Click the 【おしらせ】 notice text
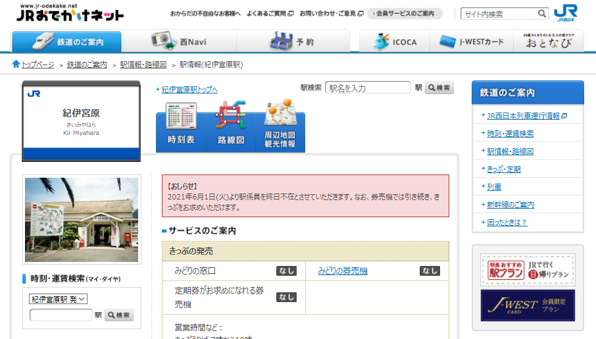The image size is (596, 339). (183, 186)
